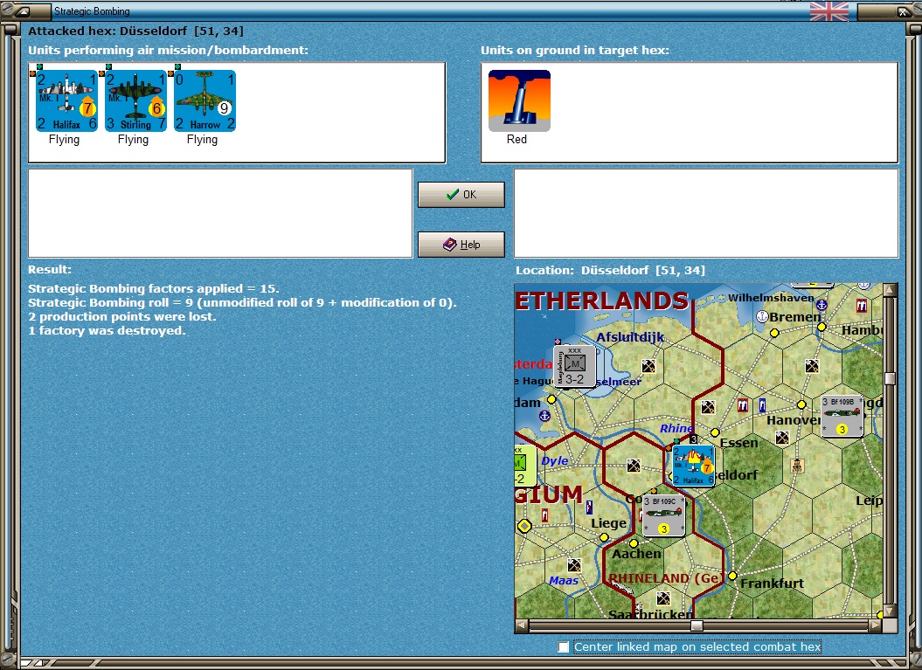Click map scrollbar right arrow
The height and width of the screenshot is (670, 922).
pyautogui.click(x=876, y=625)
